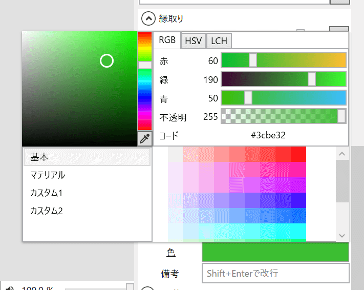Click the 赤 (red) channel slider

click(x=283, y=60)
